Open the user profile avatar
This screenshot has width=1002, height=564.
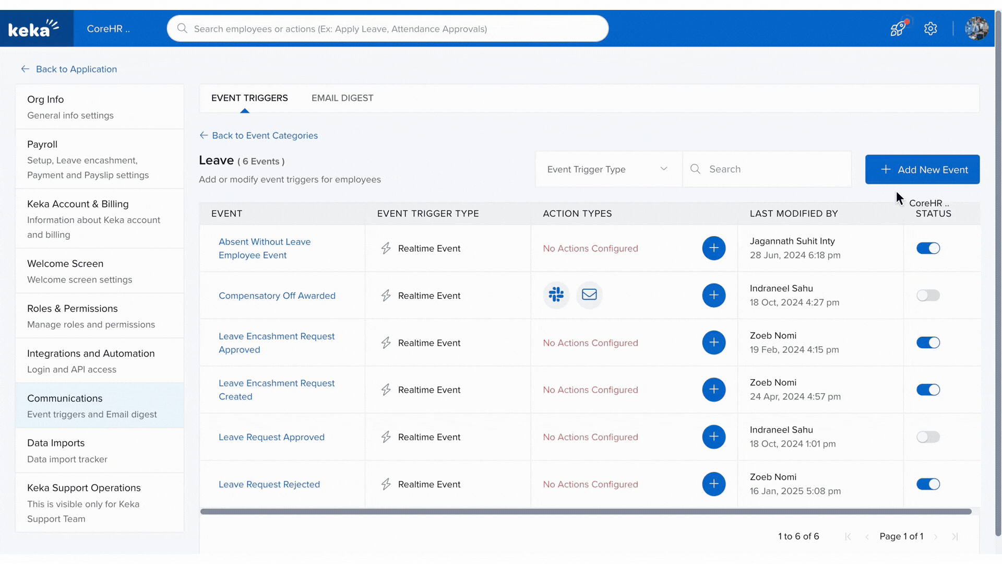pos(976,29)
